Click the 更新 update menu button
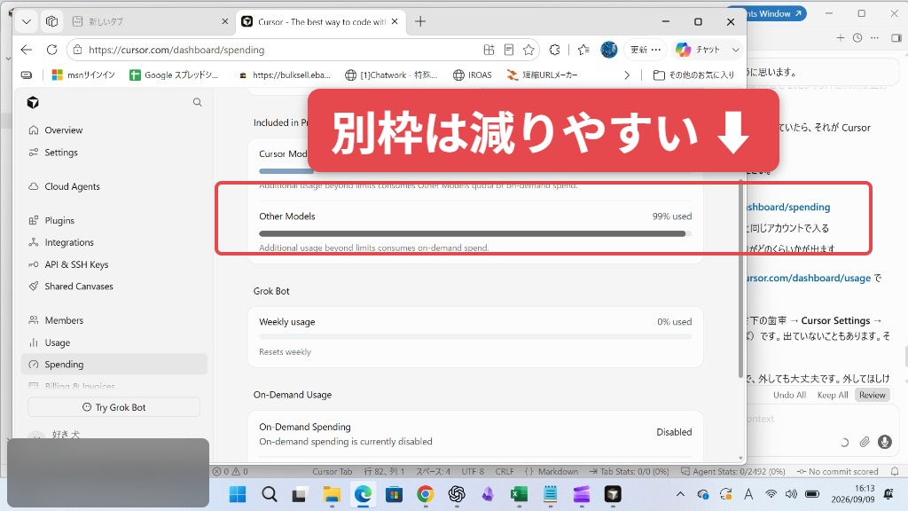 646,50
